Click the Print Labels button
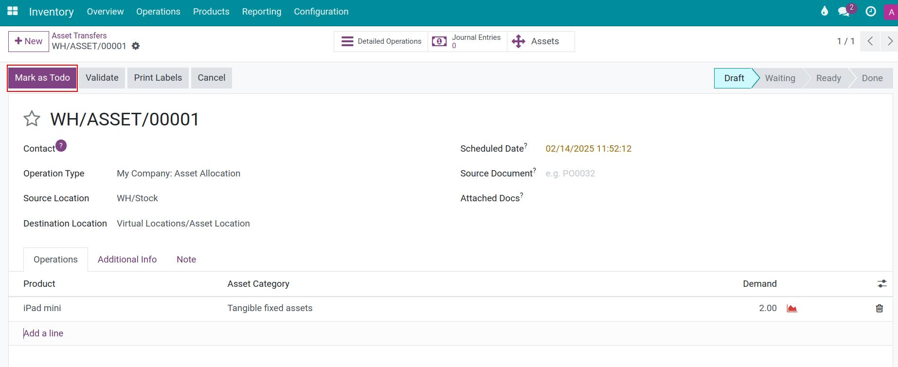 [x=158, y=78]
